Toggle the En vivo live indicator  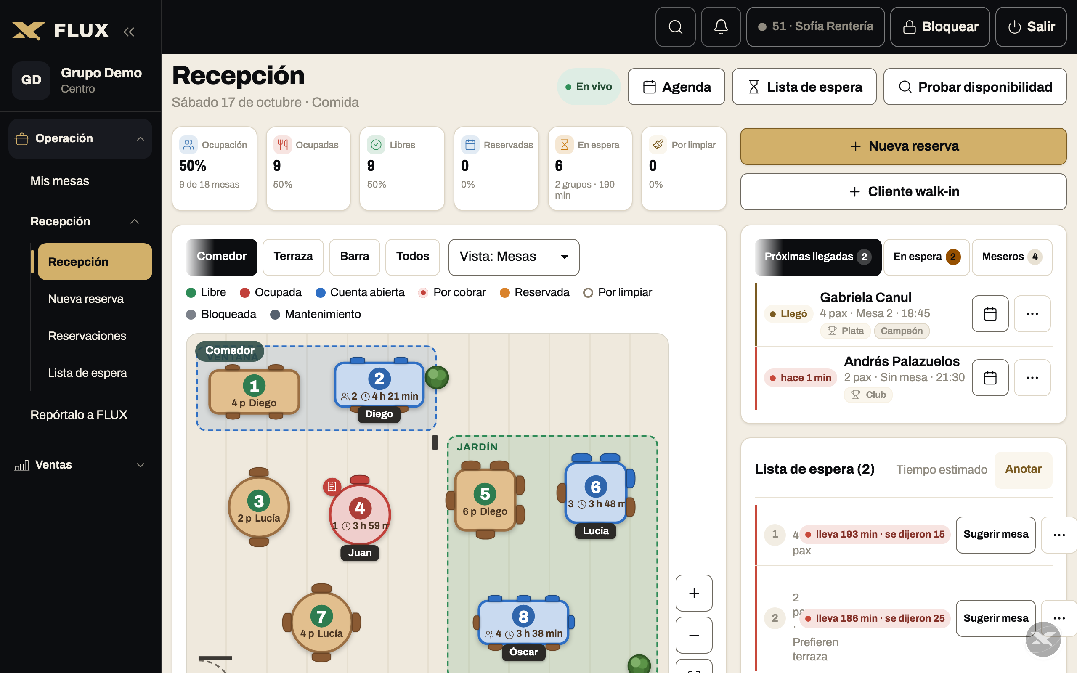pos(588,86)
